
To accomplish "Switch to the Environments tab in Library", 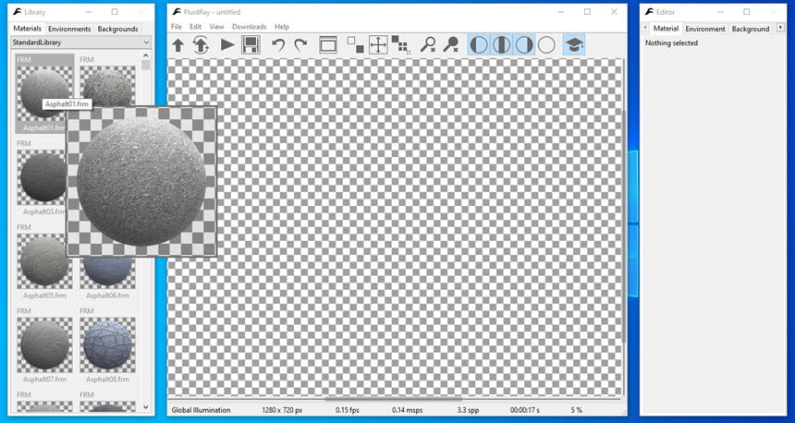I will click(x=69, y=29).
